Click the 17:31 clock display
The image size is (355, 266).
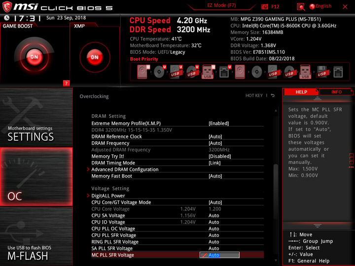pyautogui.click(x=27, y=18)
